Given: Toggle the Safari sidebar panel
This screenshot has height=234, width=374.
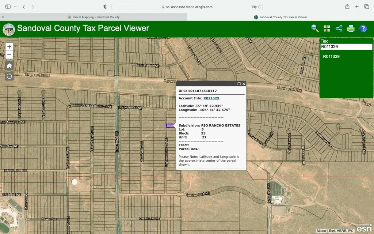Looking at the screenshot, I should click(x=8, y=7).
